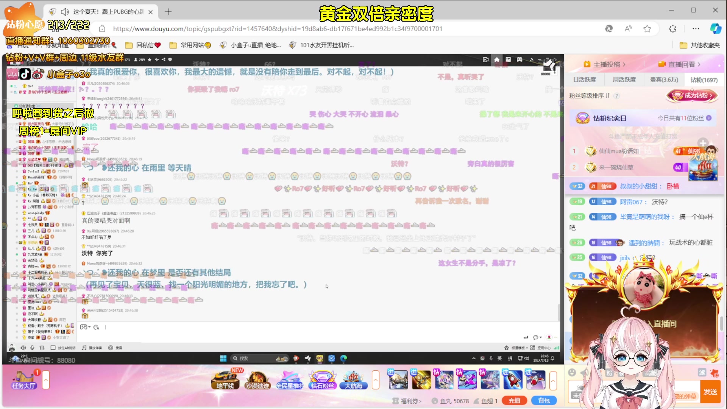Add page to favorites with star icon
Viewport: 727px width, 409px height.
pos(647,29)
